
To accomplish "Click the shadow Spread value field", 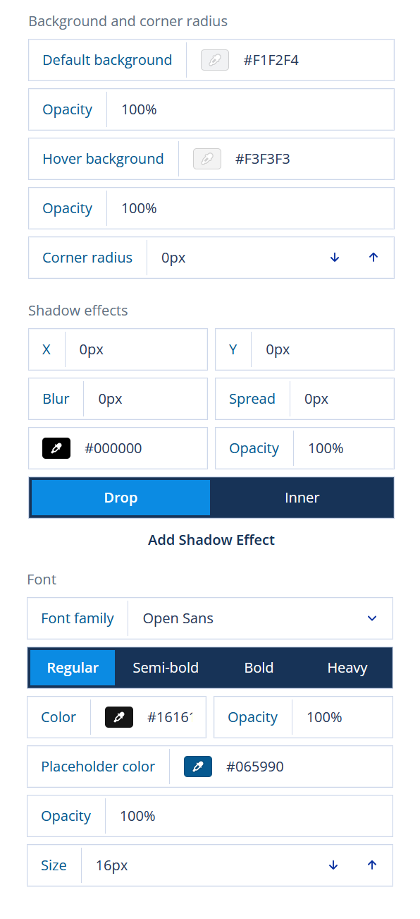I will (342, 399).
